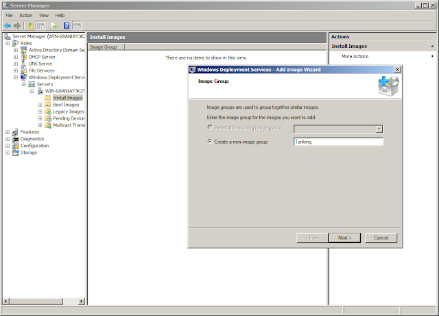Open the existing image groups dropdown

[379, 129]
